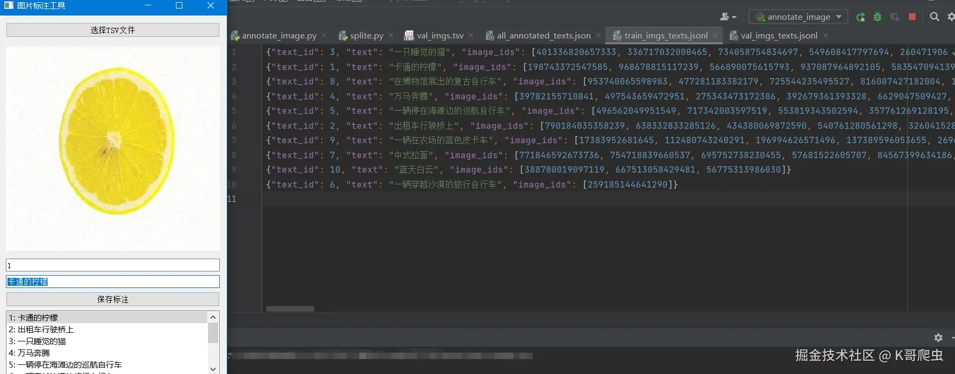
Task: Click the annotation list vertical scrollbar thumb
Action: (213, 333)
